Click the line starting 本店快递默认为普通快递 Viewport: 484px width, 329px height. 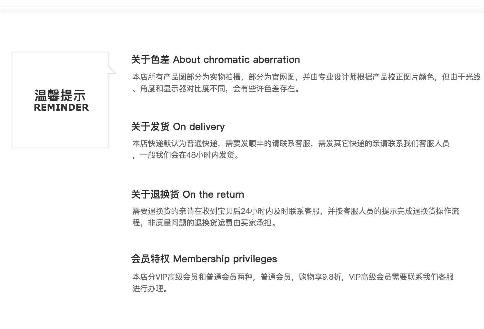coord(291,144)
